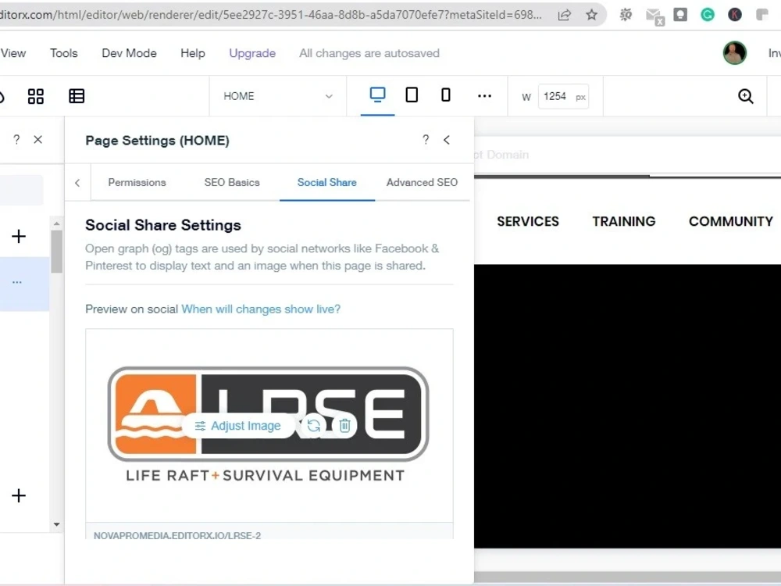
Task: Open the share icon in address bar
Action: click(x=564, y=15)
